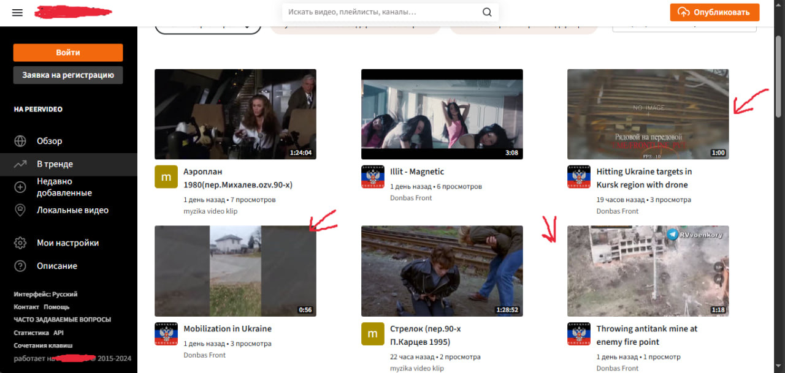Click myzika video klip under Стрелок
The height and width of the screenshot is (373, 785).
pyautogui.click(x=417, y=369)
